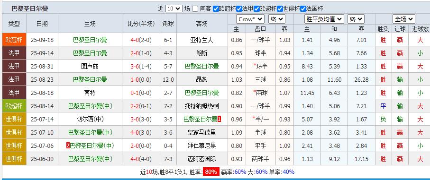Open the 终 dropdown beside 胜平负均值
The height and width of the screenshot is (180, 430).
[356, 19]
